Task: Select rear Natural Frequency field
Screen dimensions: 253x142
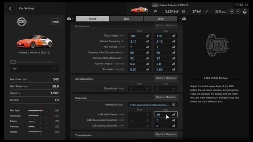Action: pyautogui.click(x=166, y=41)
